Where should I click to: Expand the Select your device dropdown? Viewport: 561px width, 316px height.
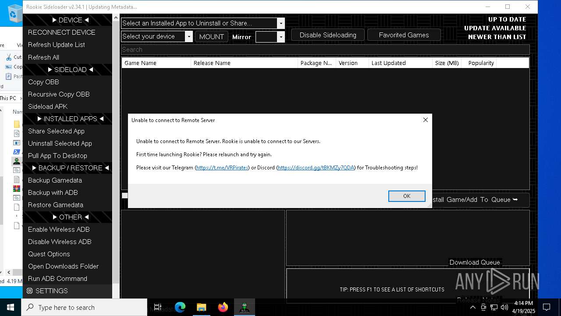(189, 36)
